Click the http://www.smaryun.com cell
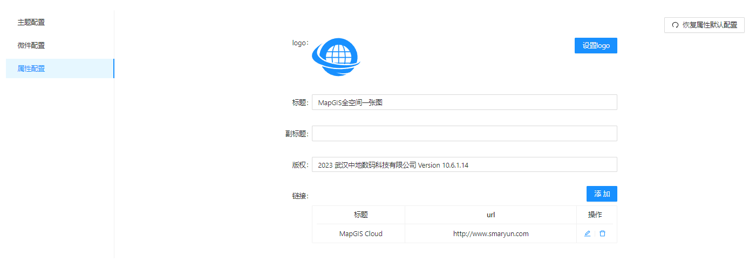The width and height of the screenshot is (756, 262). pyautogui.click(x=491, y=233)
